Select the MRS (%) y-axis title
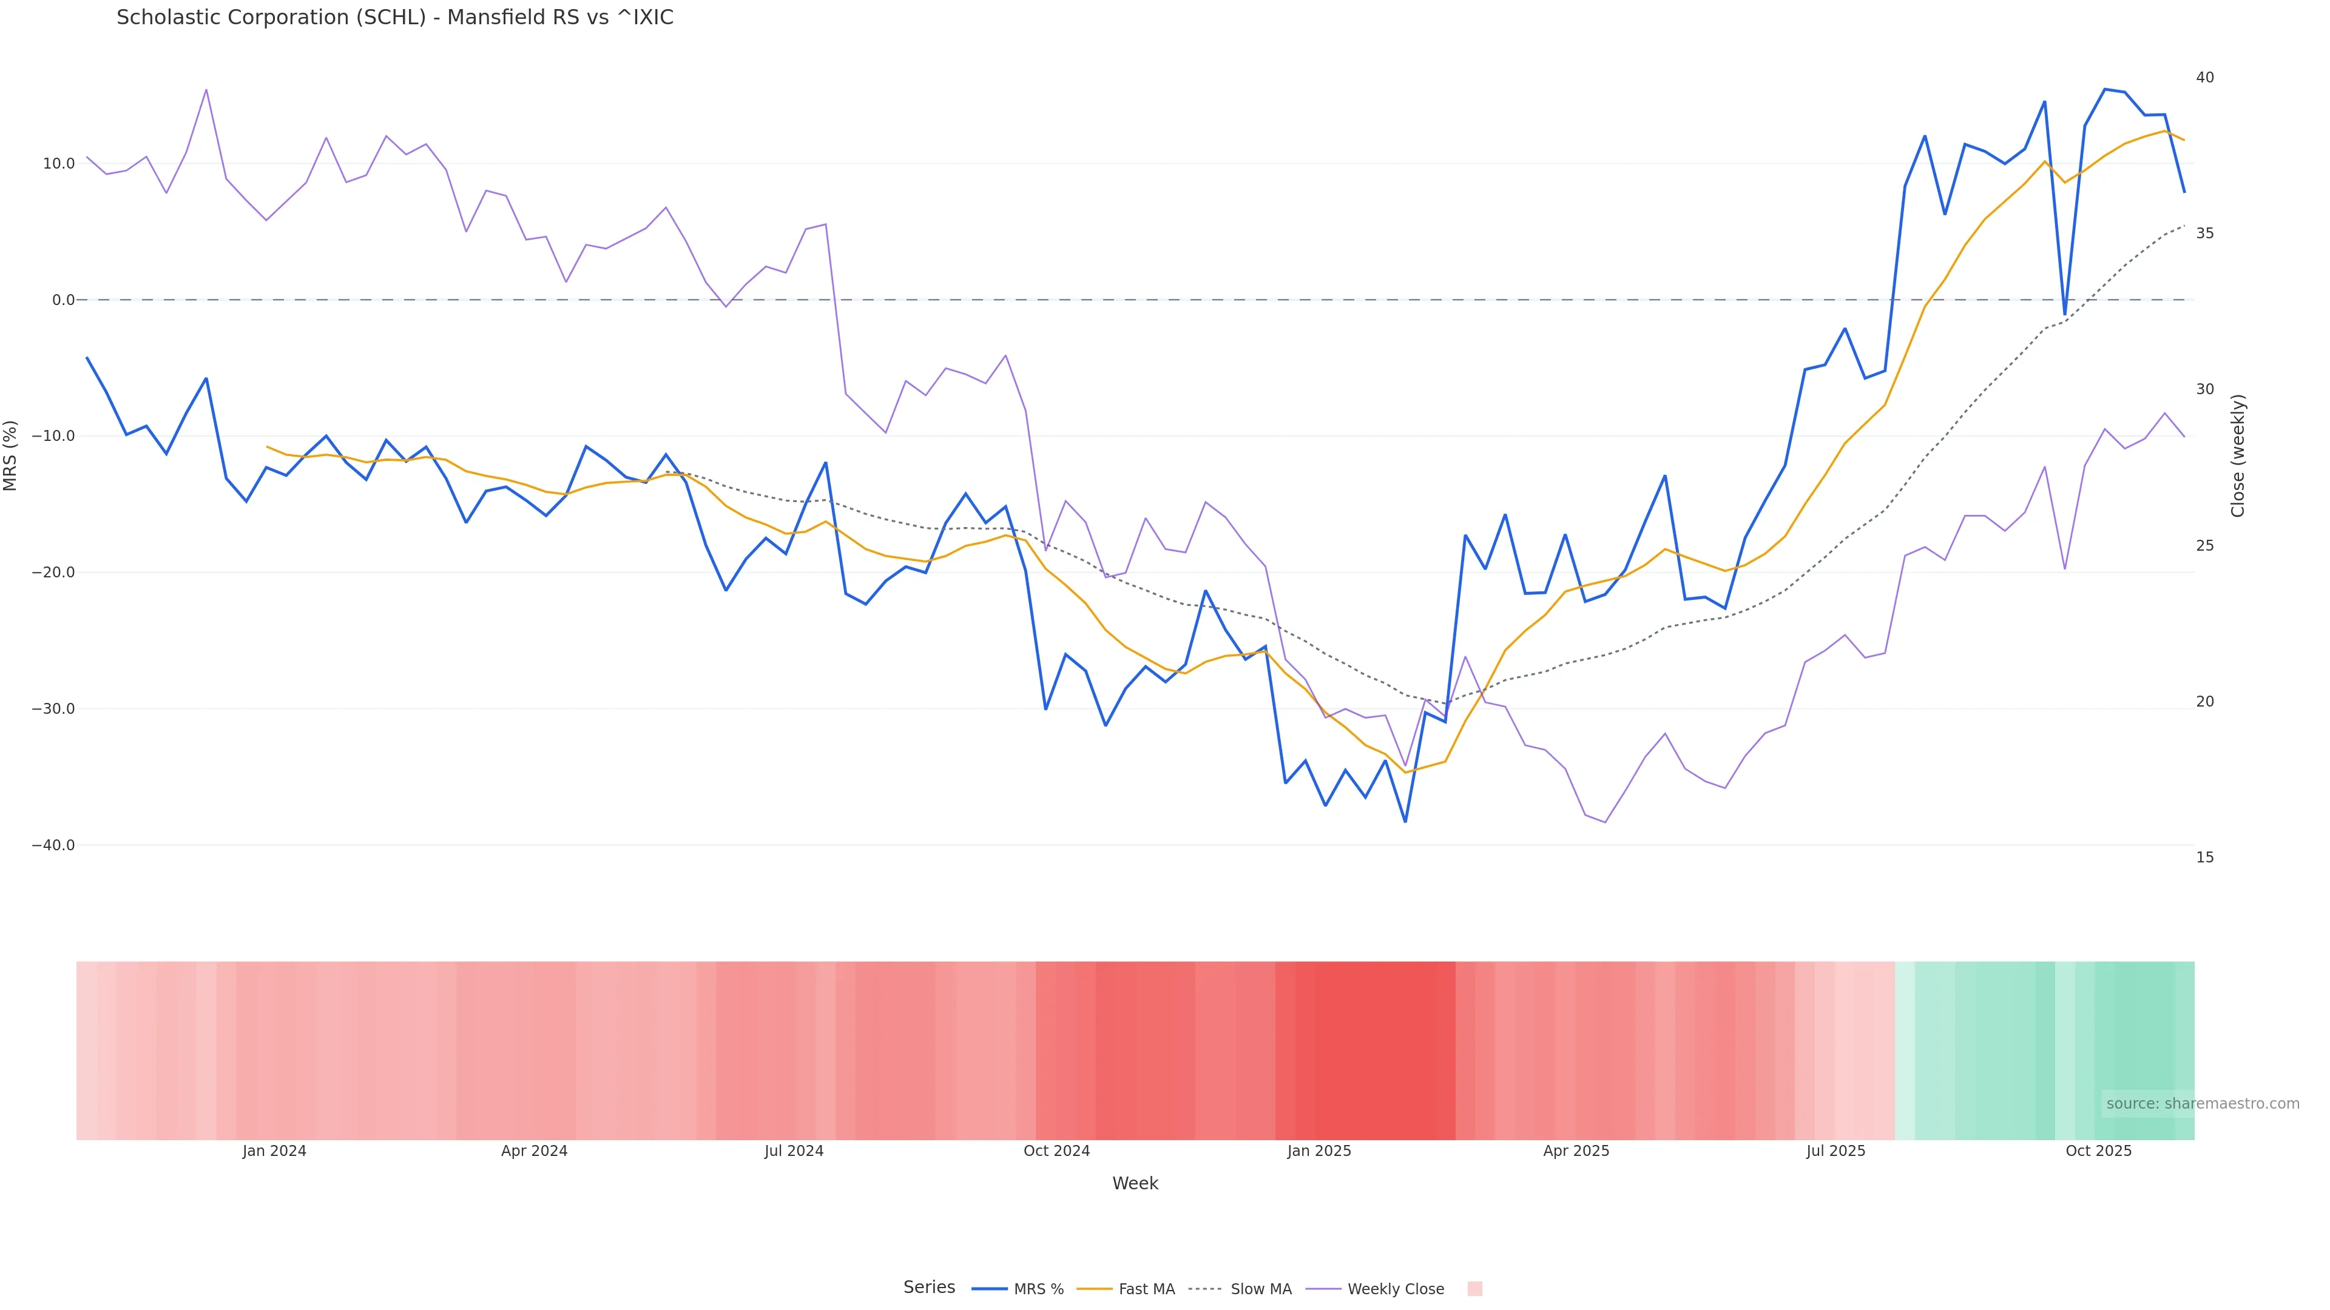The image size is (2330, 1310). (x=11, y=455)
